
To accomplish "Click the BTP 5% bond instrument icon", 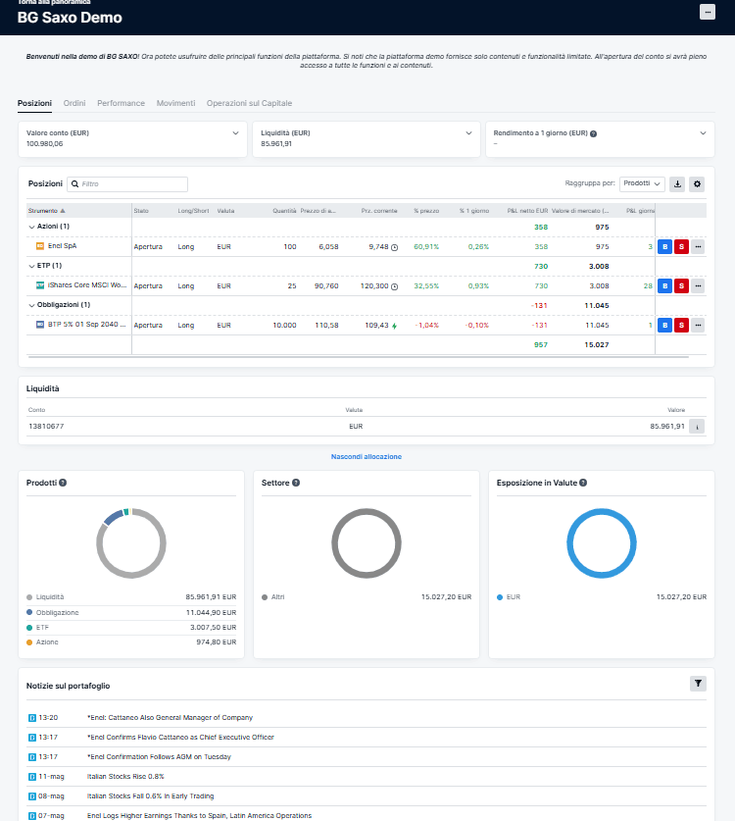I will coord(40,325).
